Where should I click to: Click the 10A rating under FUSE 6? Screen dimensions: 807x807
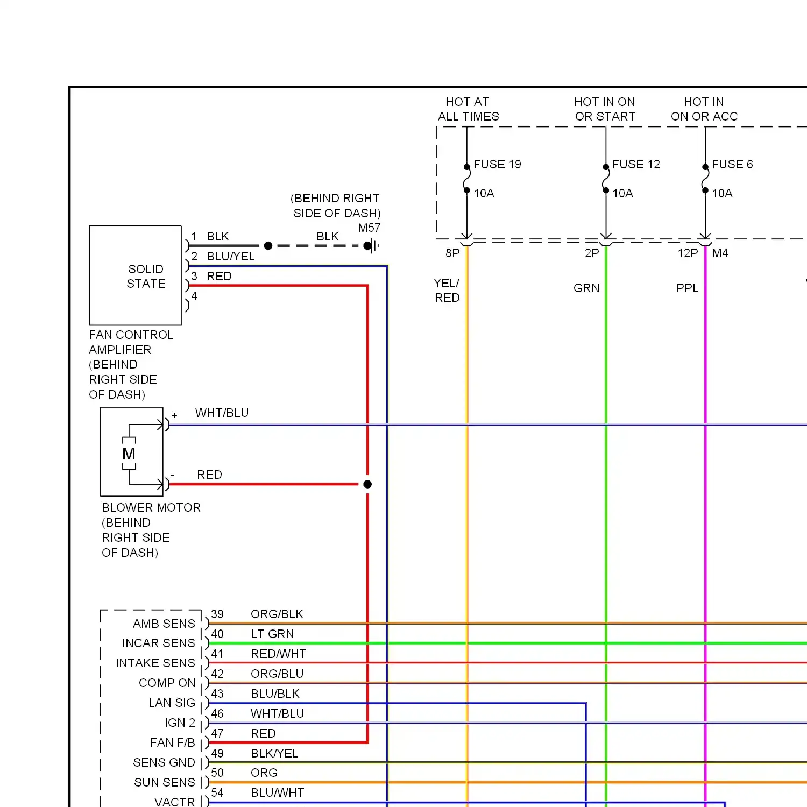tap(722, 193)
